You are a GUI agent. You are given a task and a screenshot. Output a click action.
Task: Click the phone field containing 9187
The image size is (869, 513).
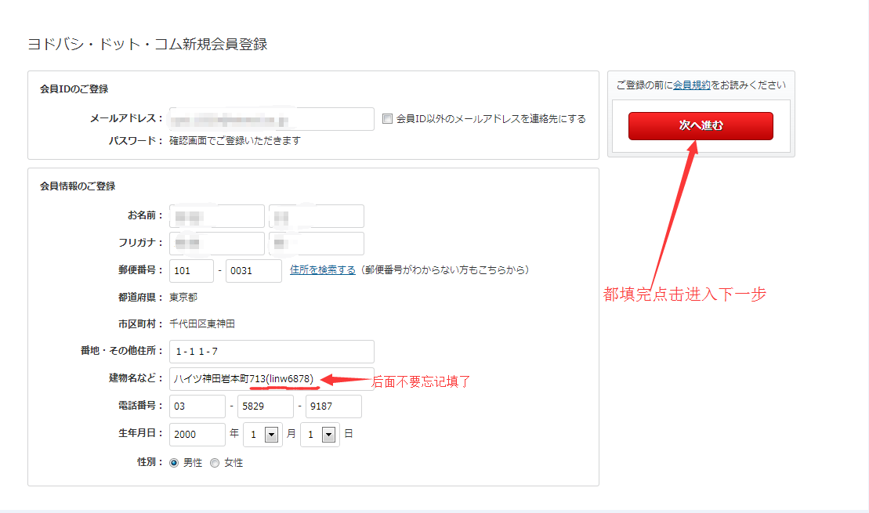(x=334, y=406)
